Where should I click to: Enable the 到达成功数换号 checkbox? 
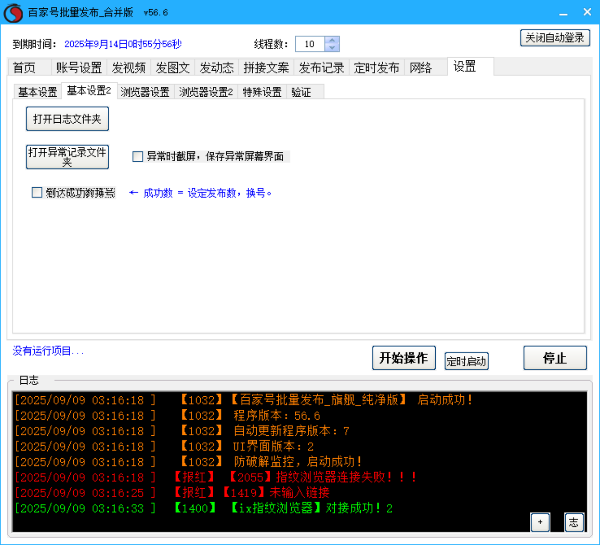point(37,192)
